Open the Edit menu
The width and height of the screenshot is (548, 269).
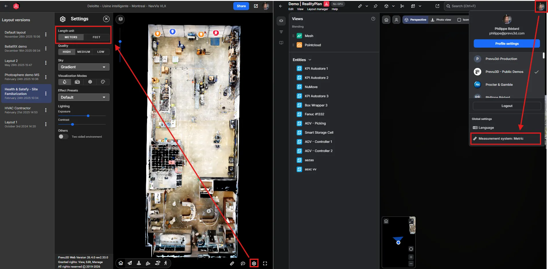click(x=291, y=9)
